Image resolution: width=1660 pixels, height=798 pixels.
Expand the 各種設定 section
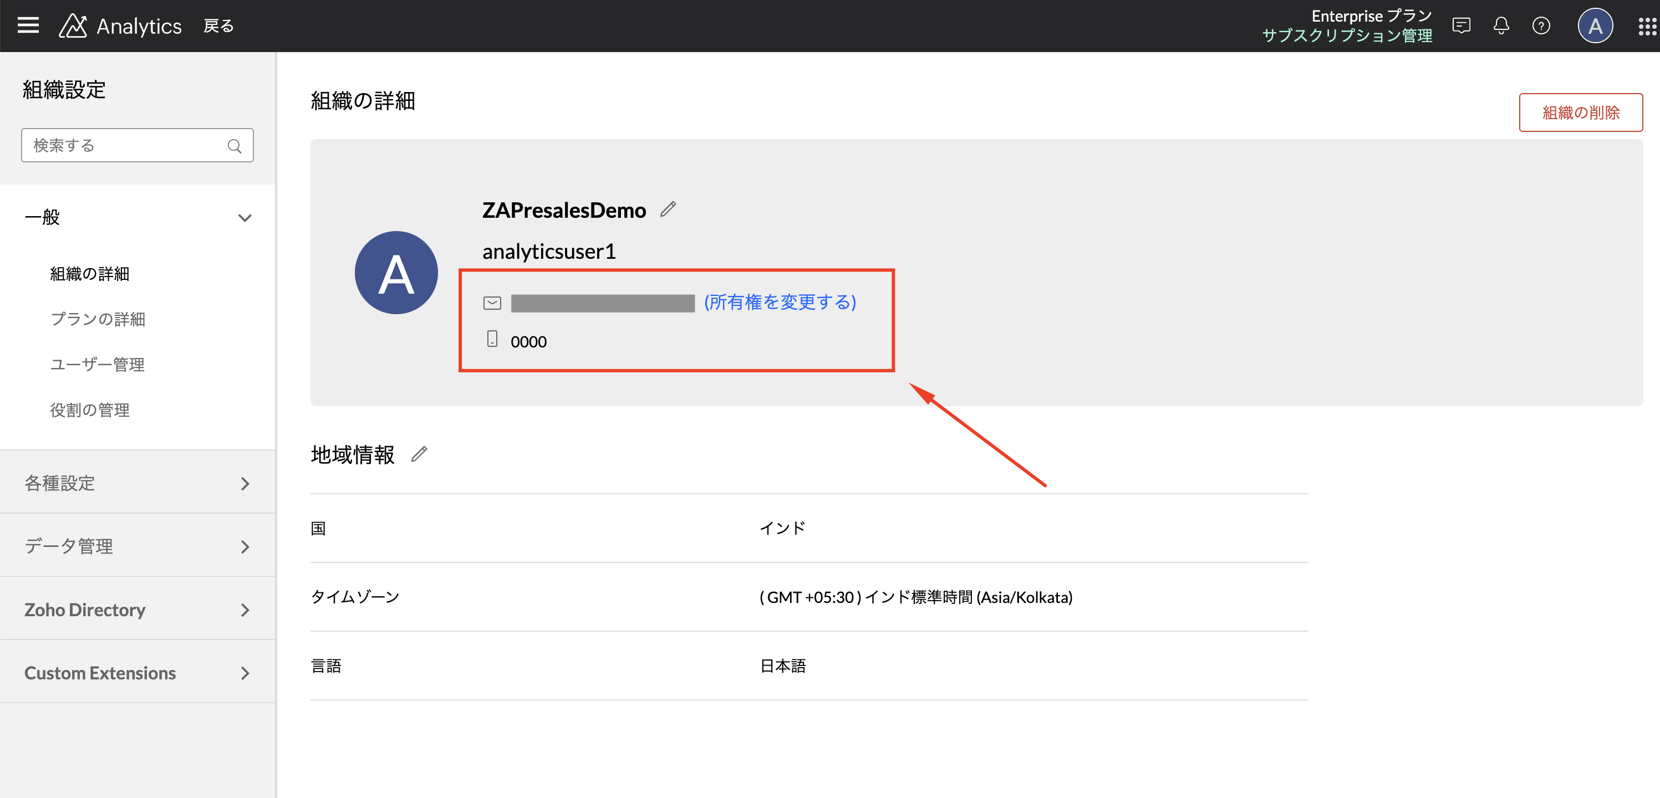pos(245,484)
